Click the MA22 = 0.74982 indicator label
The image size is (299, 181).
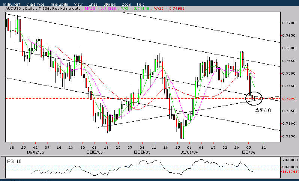coord(169,9)
